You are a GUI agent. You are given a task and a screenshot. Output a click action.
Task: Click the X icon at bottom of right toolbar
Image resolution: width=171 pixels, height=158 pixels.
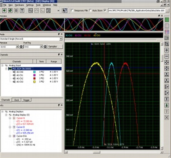(x=167, y=118)
